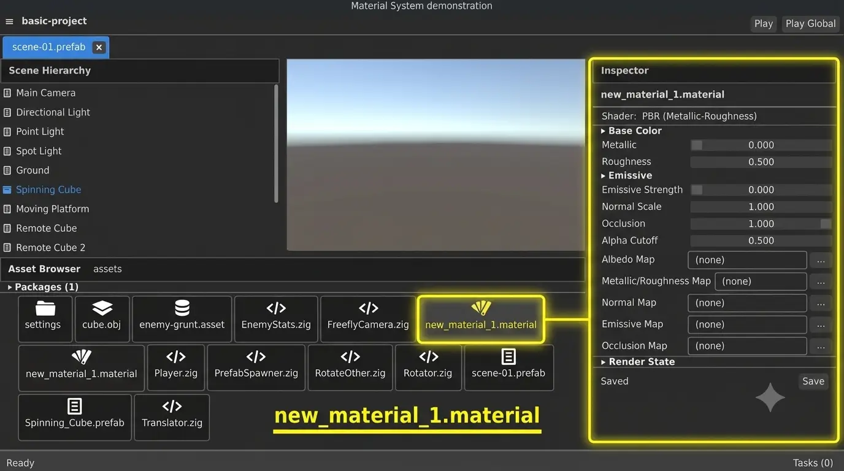Select the Player.zig code icon
This screenshot has width=844, height=471.
click(x=176, y=356)
